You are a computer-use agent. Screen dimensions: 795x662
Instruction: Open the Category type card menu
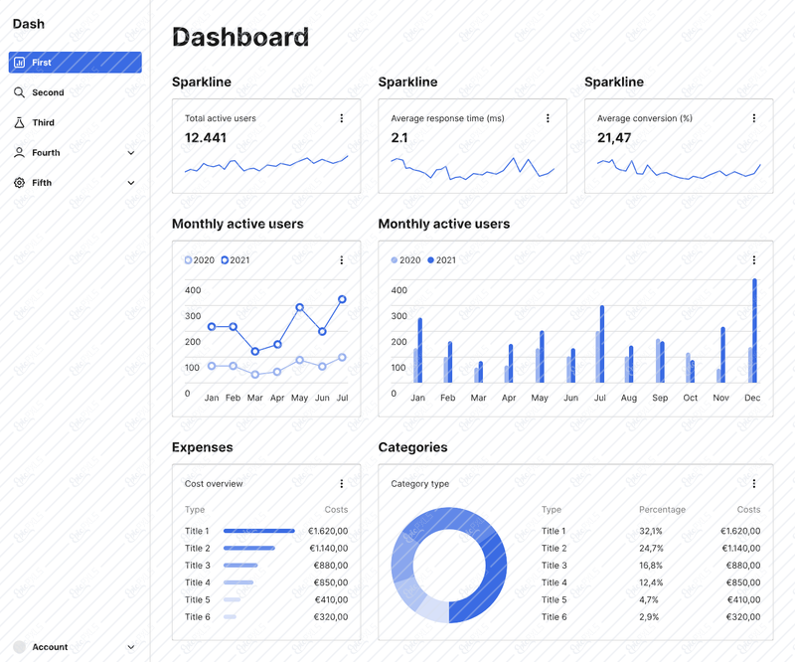coord(754,483)
